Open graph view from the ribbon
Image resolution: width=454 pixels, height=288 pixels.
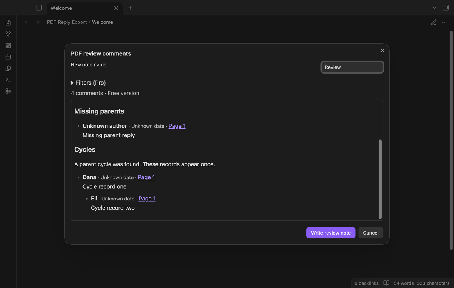(x=8, y=34)
